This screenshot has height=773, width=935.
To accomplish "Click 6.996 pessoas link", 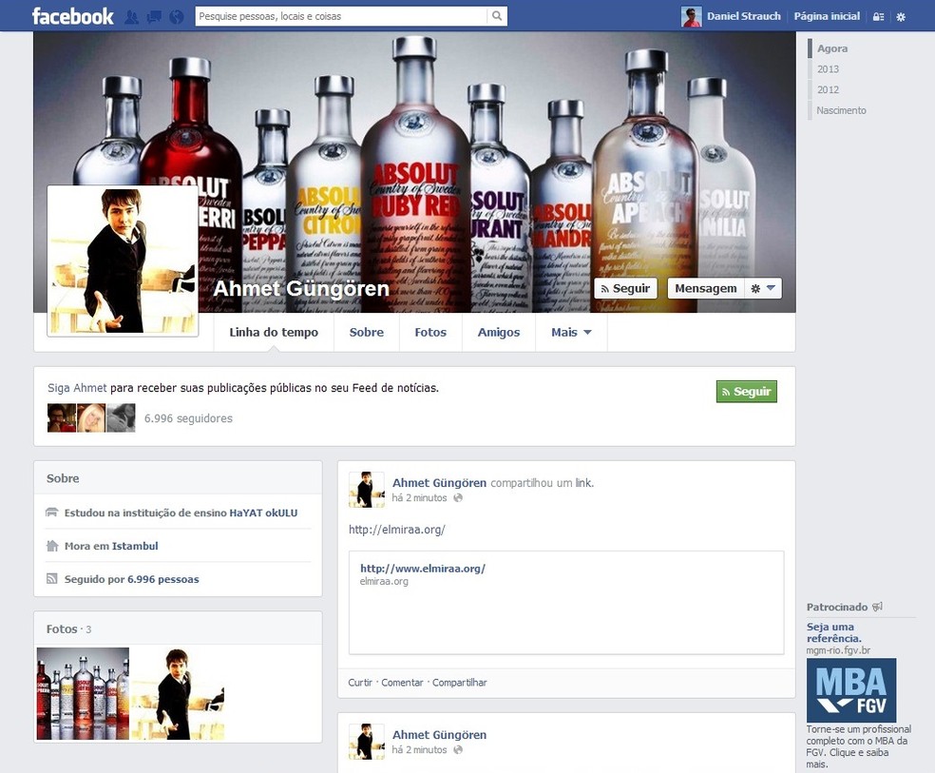I will point(163,579).
